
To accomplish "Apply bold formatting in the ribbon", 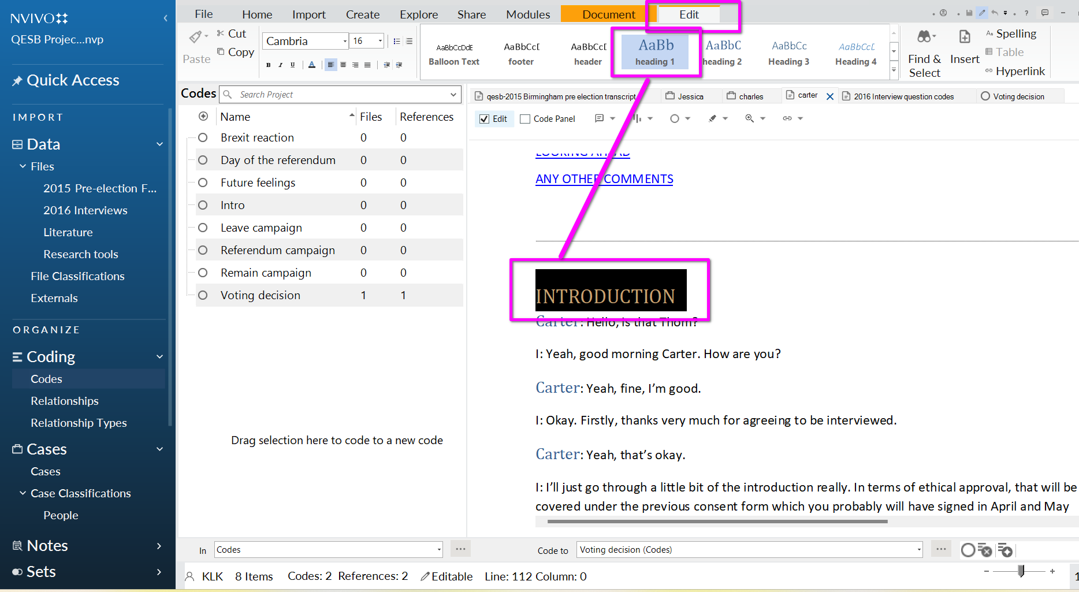I will 268,65.
